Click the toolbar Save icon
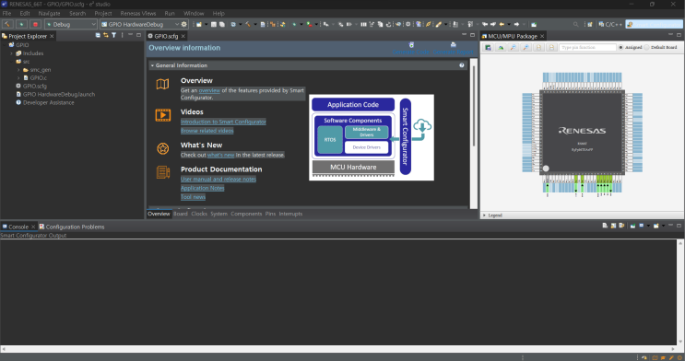The image size is (685, 361). point(214,25)
